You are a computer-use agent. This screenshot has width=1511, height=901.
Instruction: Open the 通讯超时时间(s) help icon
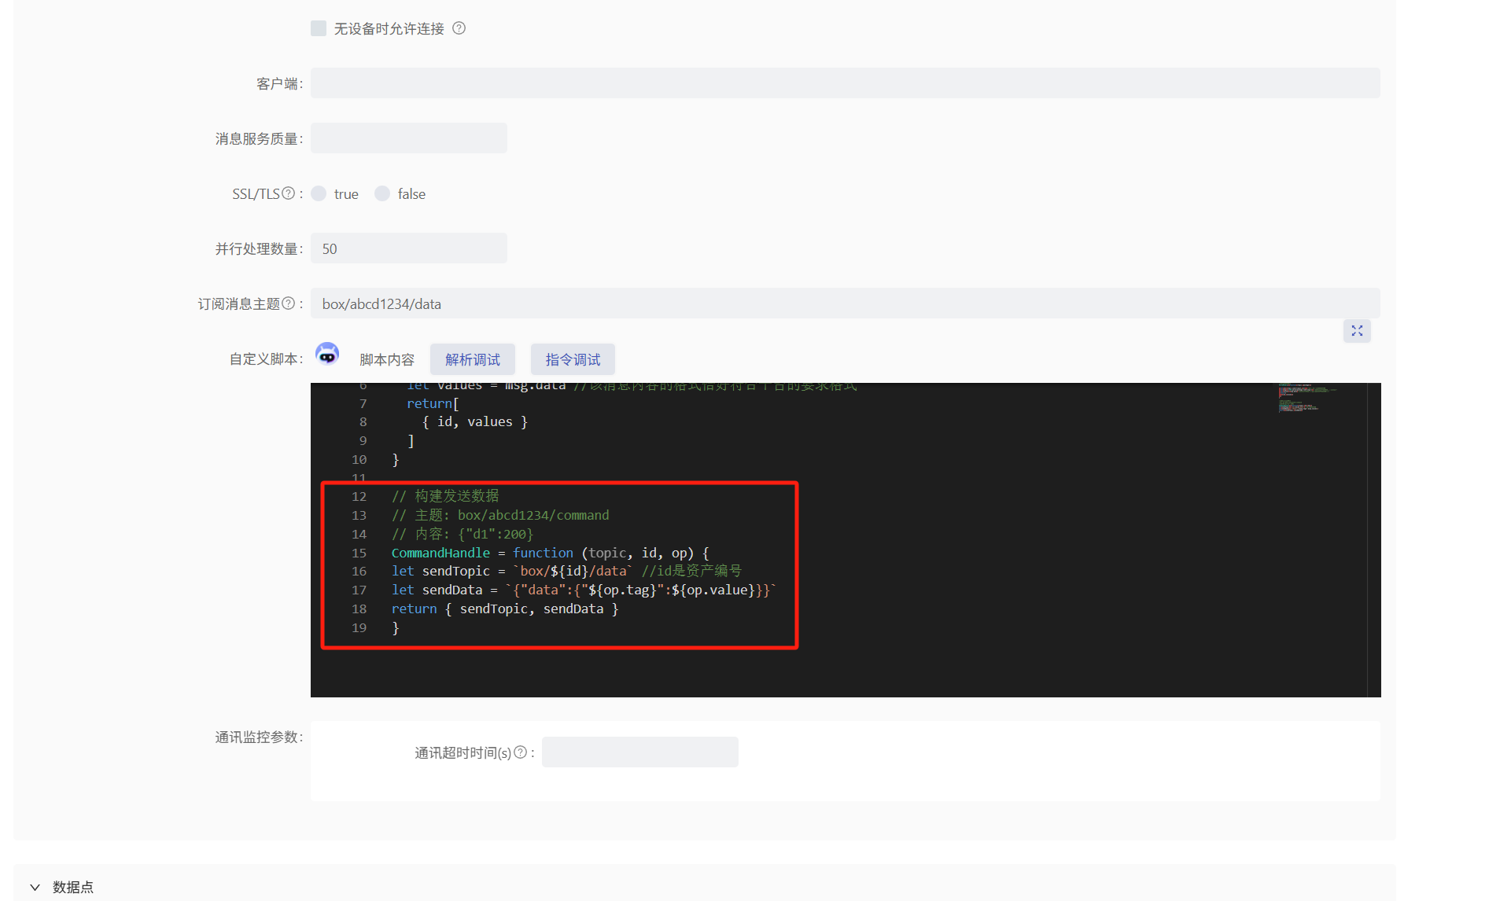tap(521, 752)
